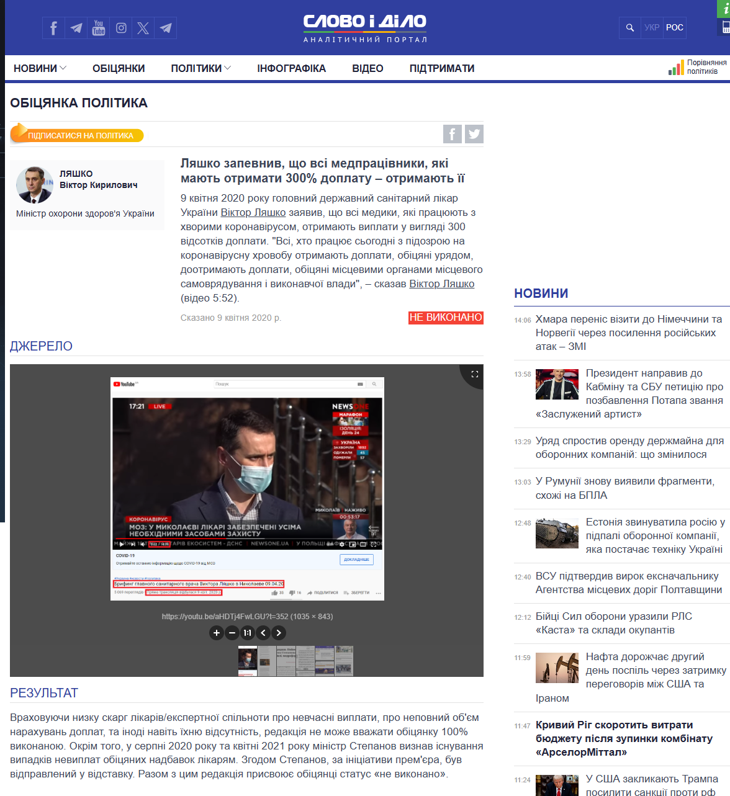
Task: Share promise via grey Facebook icon
Action: (x=453, y=134)
